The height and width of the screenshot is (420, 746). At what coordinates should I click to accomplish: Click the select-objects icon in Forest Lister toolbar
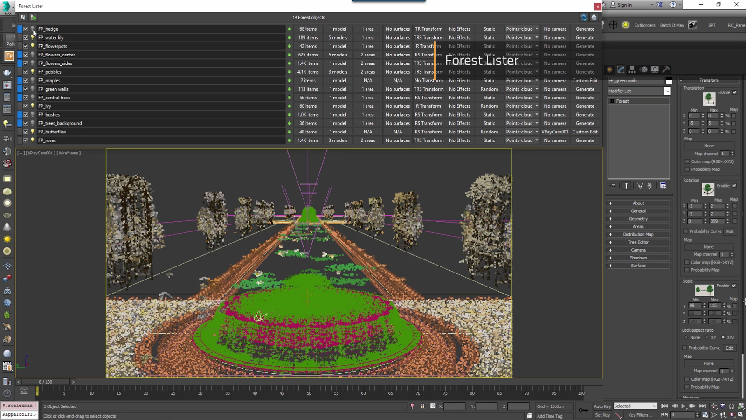click(x=23, y=17)
